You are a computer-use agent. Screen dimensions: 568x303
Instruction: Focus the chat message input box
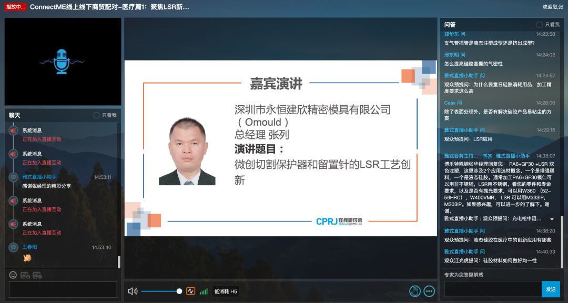click(x=63, y=290)
